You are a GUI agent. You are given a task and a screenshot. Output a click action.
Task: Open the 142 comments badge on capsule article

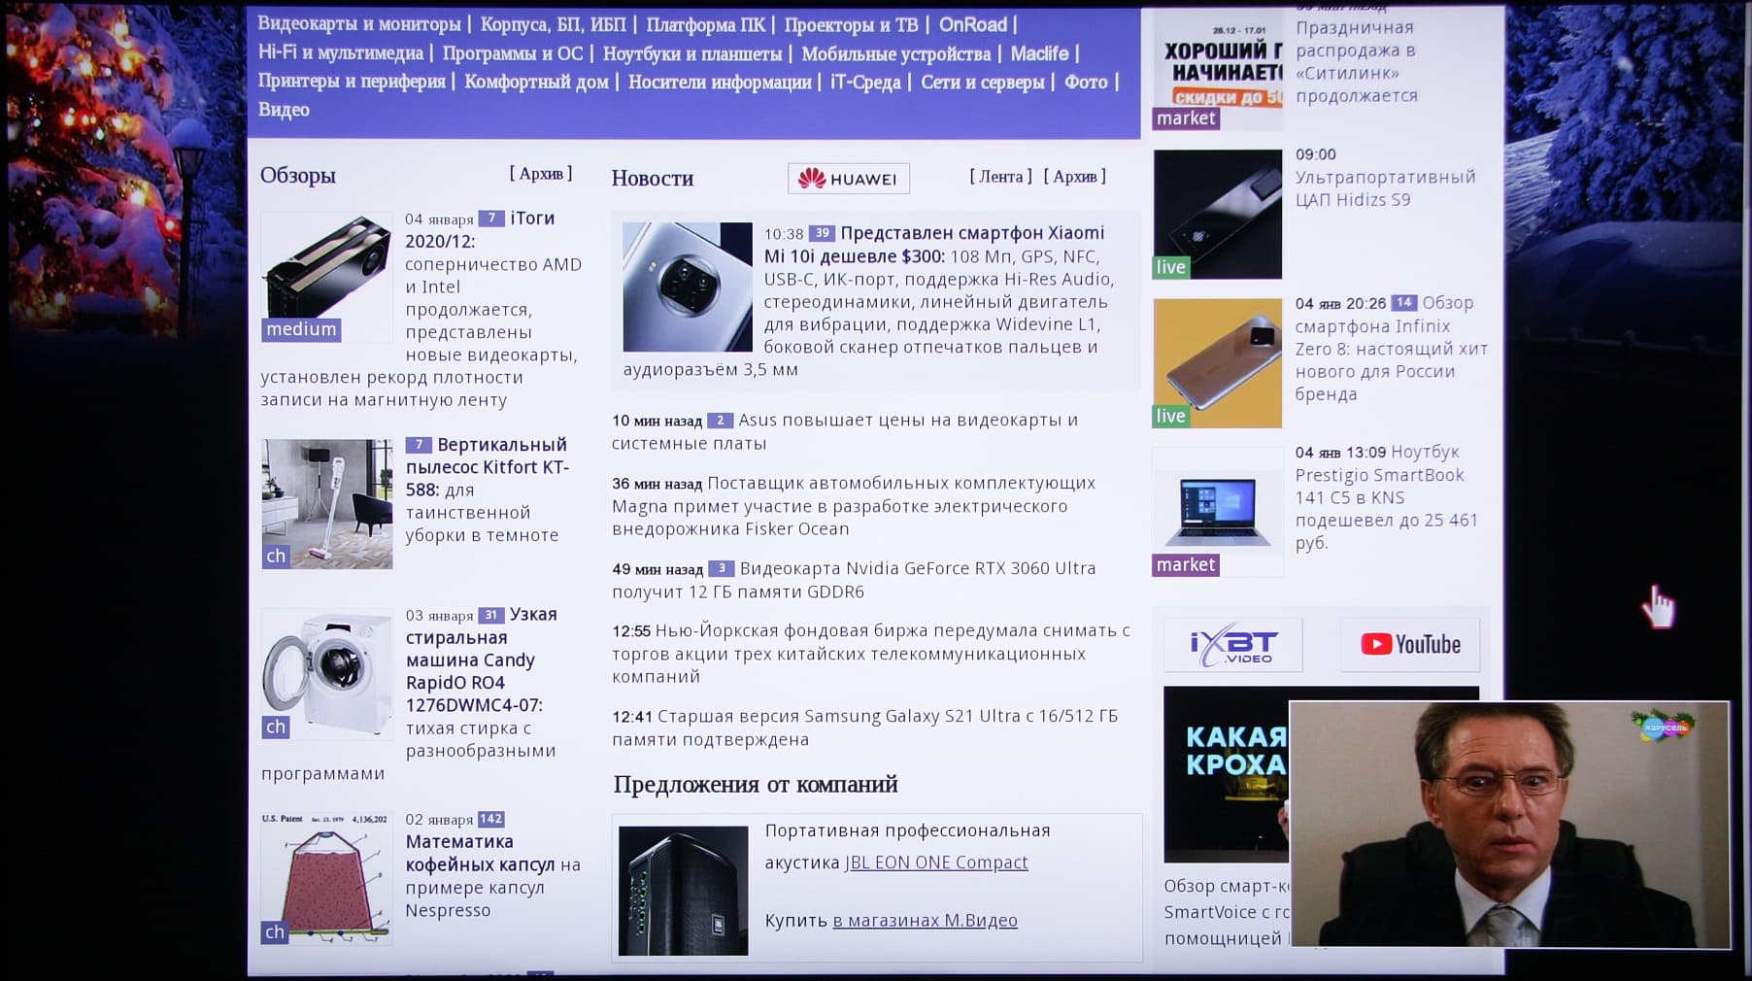coord(491,820)
